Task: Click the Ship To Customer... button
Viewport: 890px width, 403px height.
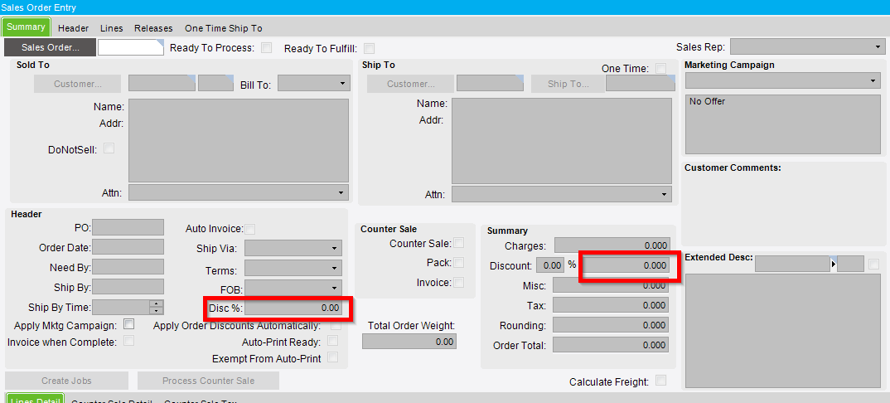Action: point(410,84)
